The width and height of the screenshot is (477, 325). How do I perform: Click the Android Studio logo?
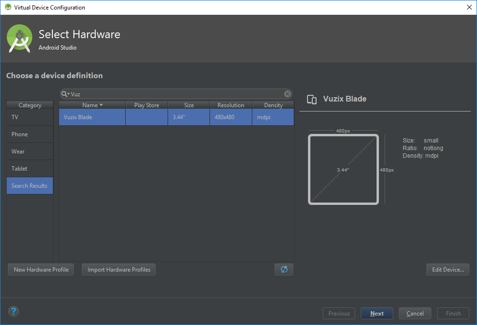pos(20,39)
